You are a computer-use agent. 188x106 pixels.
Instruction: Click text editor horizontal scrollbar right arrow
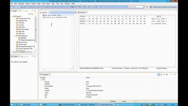[x=71, y=69]
